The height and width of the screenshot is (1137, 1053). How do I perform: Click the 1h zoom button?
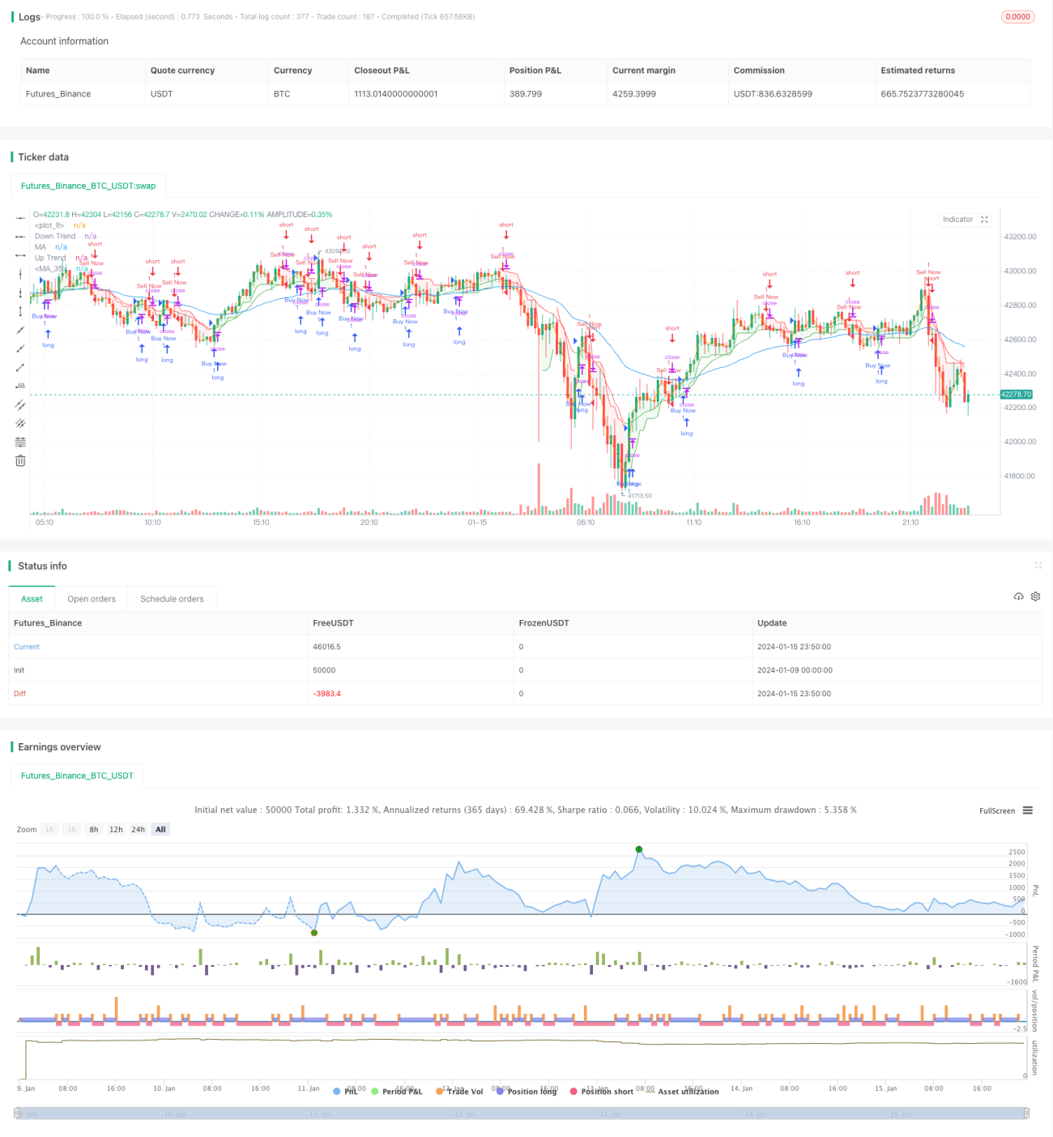pos(49,829)
